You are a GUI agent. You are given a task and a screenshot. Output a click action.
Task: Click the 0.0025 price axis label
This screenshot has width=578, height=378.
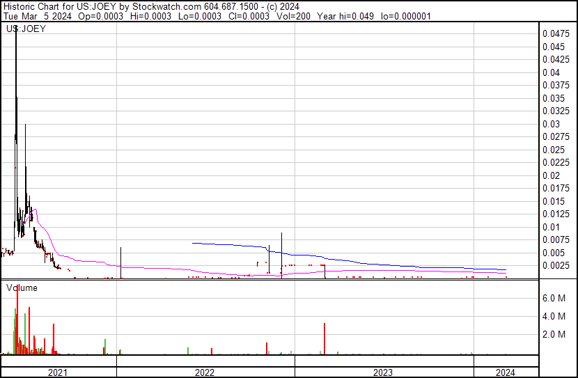(x=556, y=265)
